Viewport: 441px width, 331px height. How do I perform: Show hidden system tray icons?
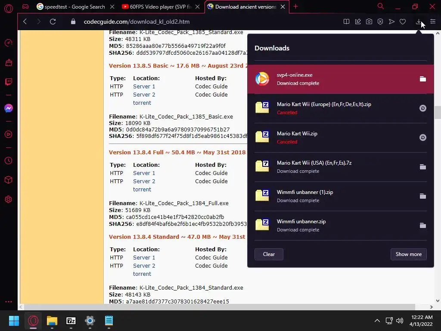tap(377, 321)
